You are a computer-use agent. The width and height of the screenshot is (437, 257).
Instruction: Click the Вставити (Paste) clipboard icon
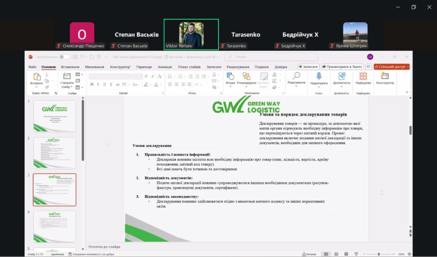(37, 77)
